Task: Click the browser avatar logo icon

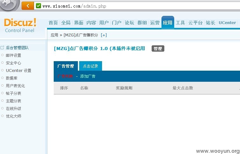Action: tap(10, 4)
